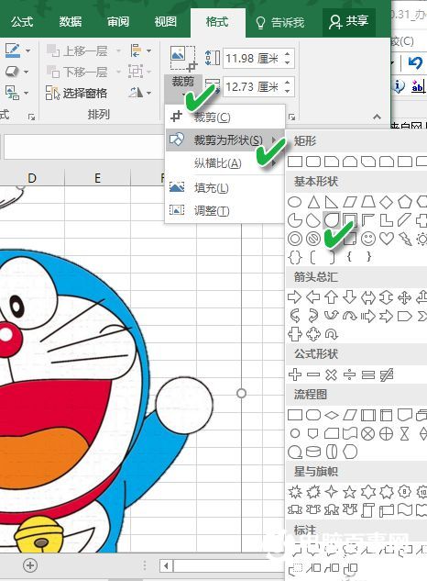Image resolution: width=427 pixels, height=581 pixels.
Task: Pick the regular pentagon basic shape
Action: coord(404,202)
